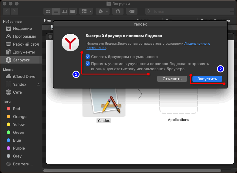Image resolution: width=237 pixels, height=173 pixels.
Task: Select 'Документы' in the sidebar
Action: point(24,52)
